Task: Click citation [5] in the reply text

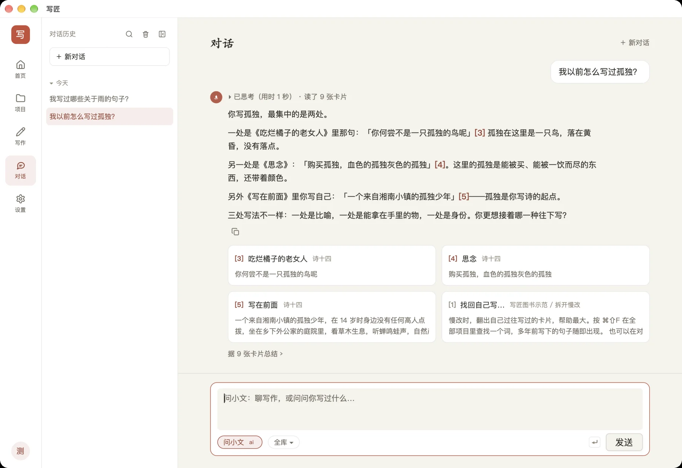Action: (x=464, y=197)
